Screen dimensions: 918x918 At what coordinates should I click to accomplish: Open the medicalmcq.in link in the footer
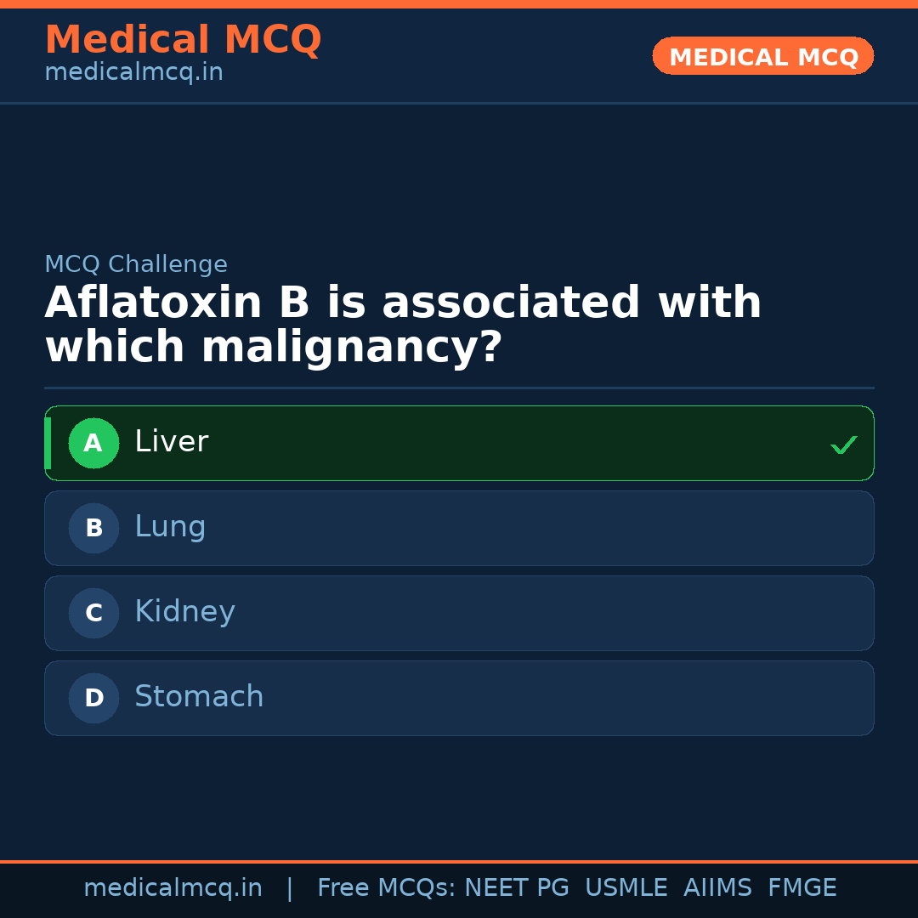click(173, 888)
